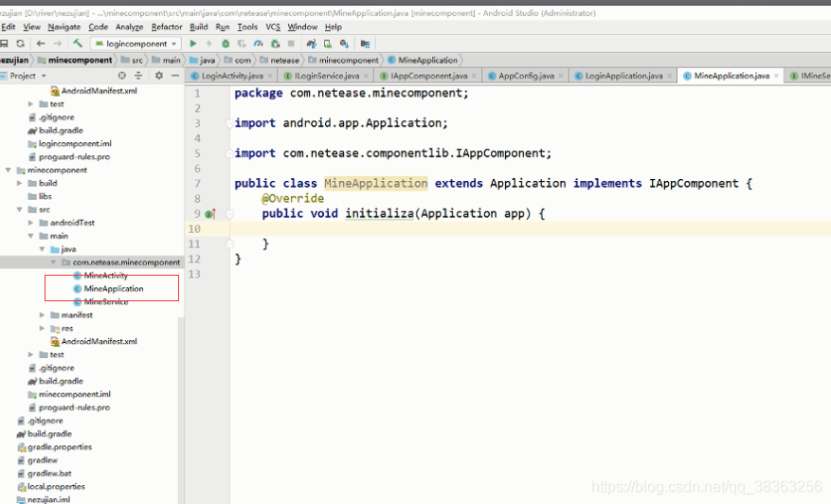
Task: Navigate forward with the right arrow icon
Action: 57,44
